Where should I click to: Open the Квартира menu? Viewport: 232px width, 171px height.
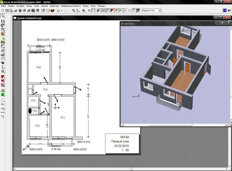[54, 6]
